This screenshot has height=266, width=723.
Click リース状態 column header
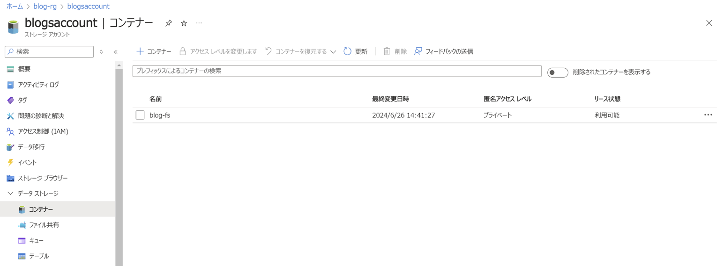pyautogui.click(x=607, y=99)
